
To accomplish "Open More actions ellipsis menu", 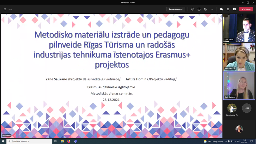I will tap(212, 9).
